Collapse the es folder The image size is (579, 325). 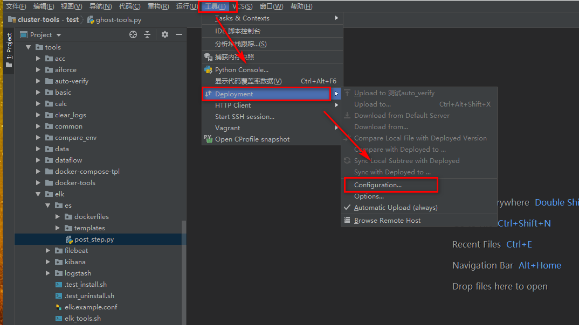tap(47, 205)
